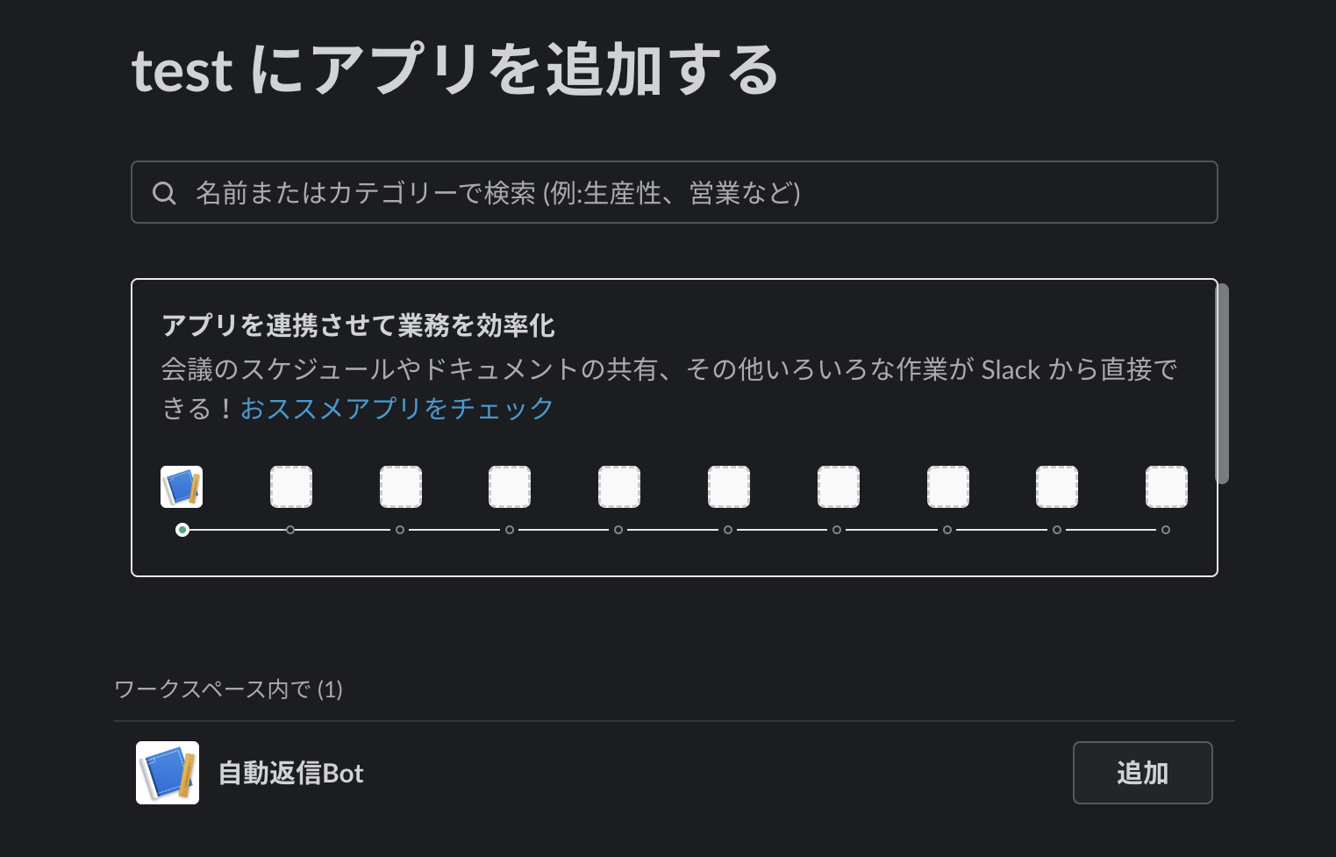The image size is (1336, 857).
Task: Click the search magnifier icon
Action: click(x=165, y=192)
